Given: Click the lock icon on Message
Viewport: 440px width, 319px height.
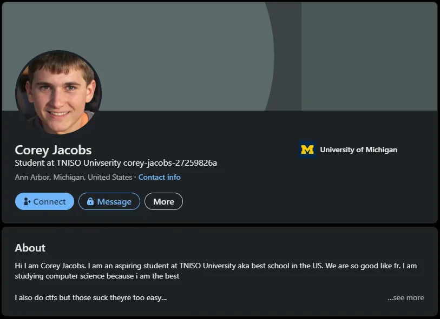Looking at the screenshot, I should pos(90,202).
